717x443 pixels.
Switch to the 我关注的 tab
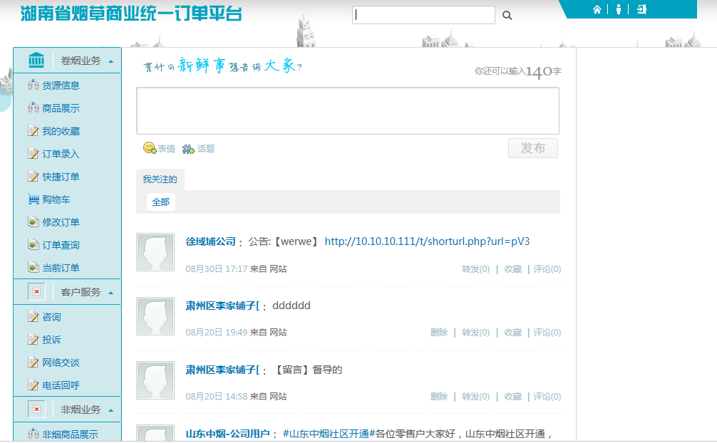click(x=159, y=179)
